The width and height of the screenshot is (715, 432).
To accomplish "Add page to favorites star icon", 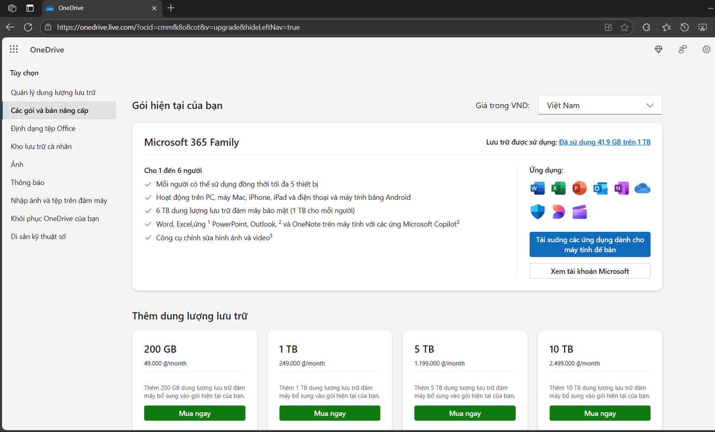I will [624, 27].
